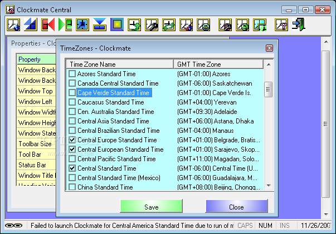
Task: Check the Cape Verde Standard Time checkbox
Action: coord(72,92)
